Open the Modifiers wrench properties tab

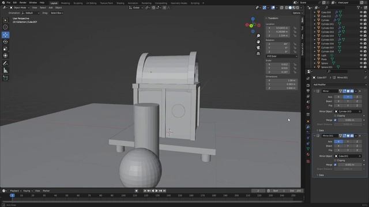coord(308,127)
